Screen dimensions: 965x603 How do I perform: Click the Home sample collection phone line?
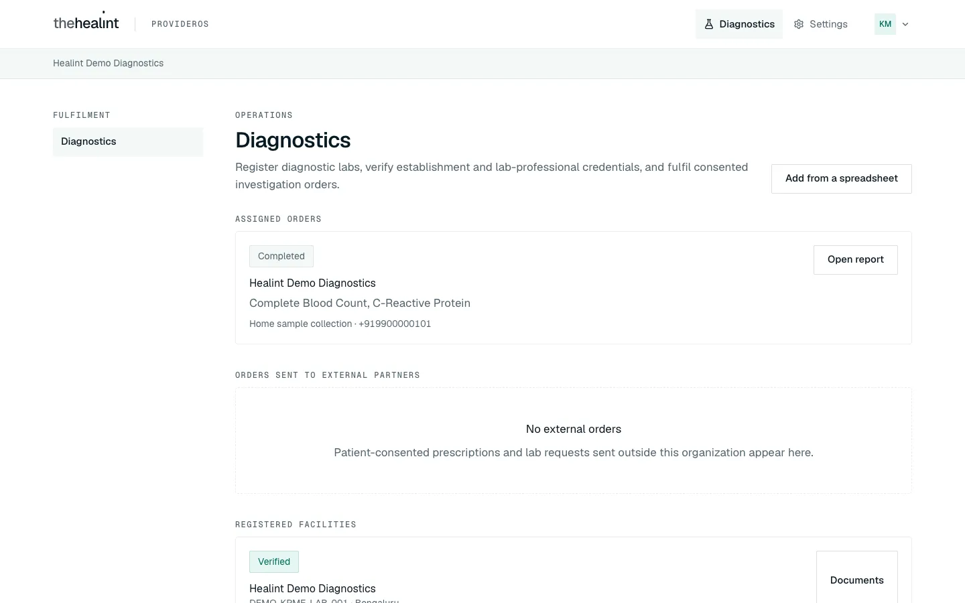click(340, 324)
